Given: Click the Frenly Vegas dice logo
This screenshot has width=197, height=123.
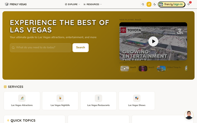Looking at the screenshot, I should (x=7, y=4).
